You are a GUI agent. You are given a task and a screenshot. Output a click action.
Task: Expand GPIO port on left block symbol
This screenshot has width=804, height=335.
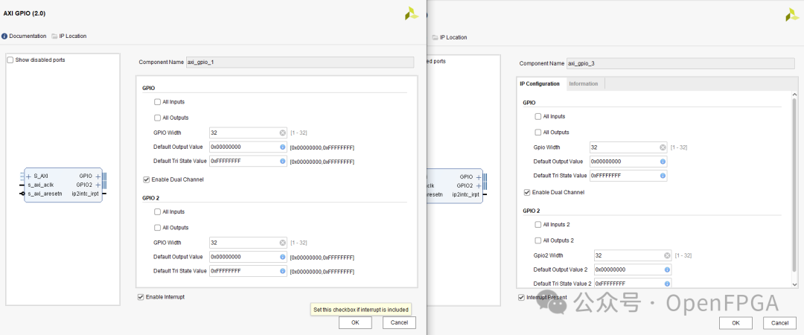[98, 176]
